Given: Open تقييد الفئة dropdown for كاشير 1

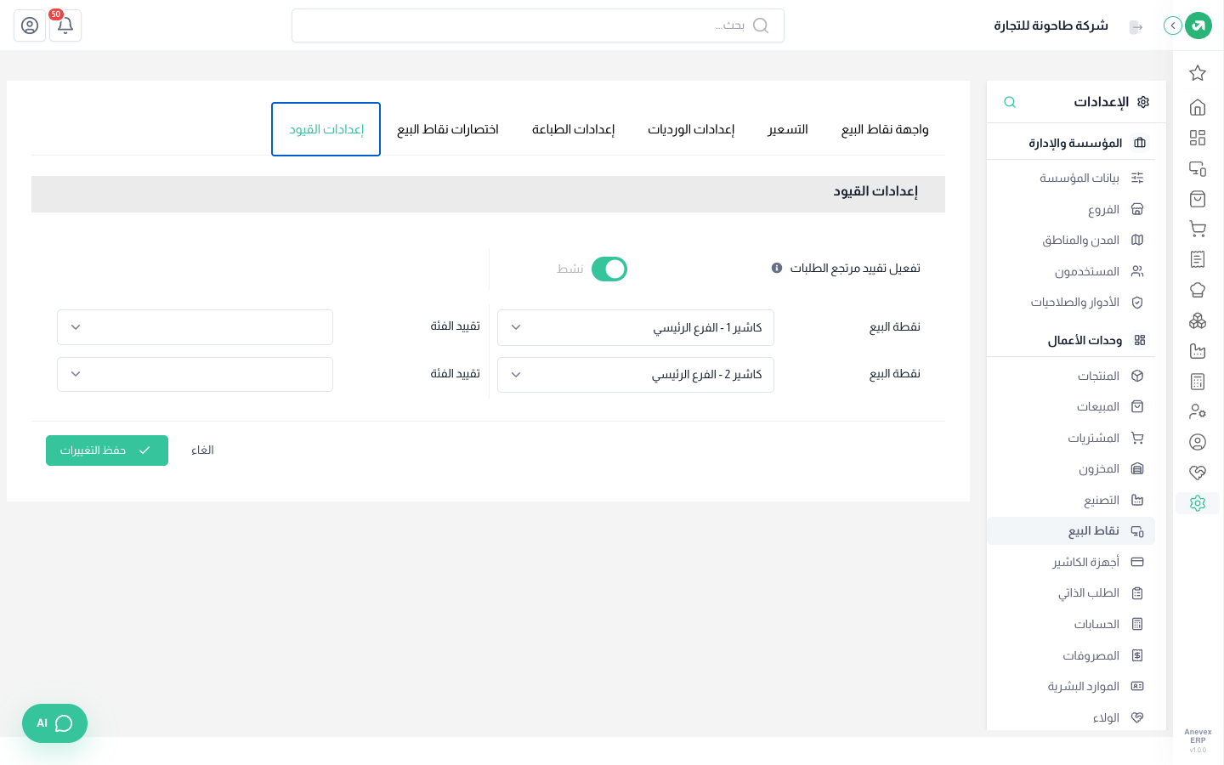Looking at the screenshot, I should click(x=195, y=327).
